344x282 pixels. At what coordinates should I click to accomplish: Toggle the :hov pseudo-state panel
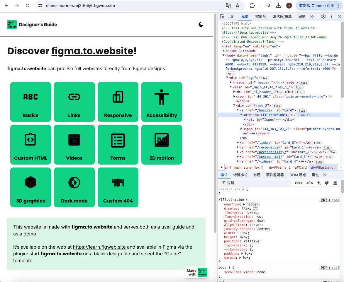coord(298,182)
